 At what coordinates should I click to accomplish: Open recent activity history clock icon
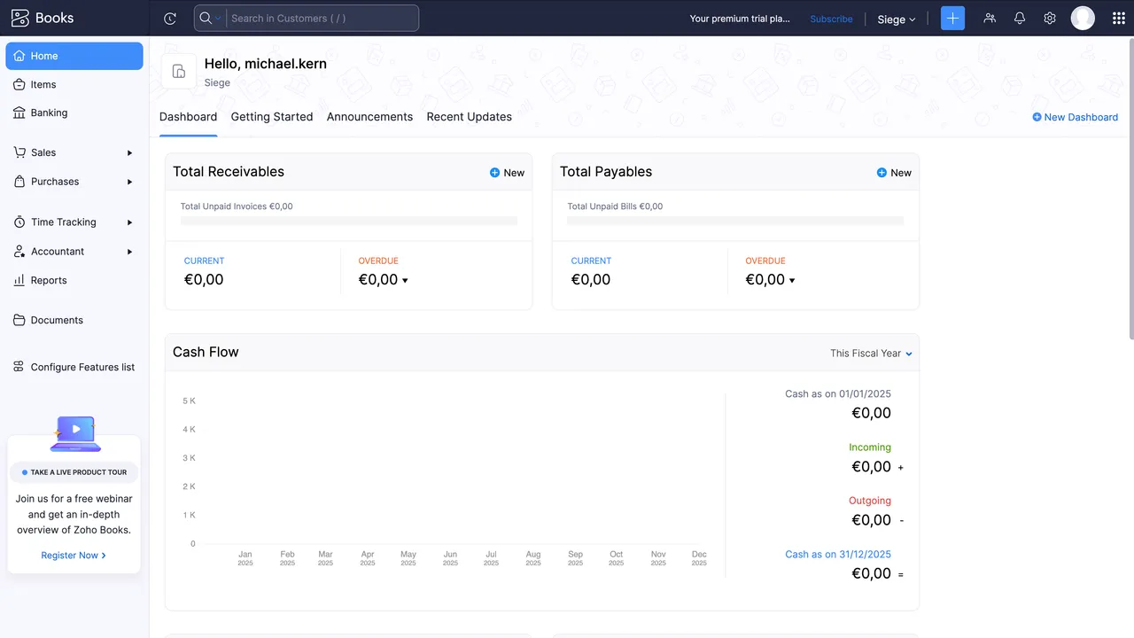170,19
